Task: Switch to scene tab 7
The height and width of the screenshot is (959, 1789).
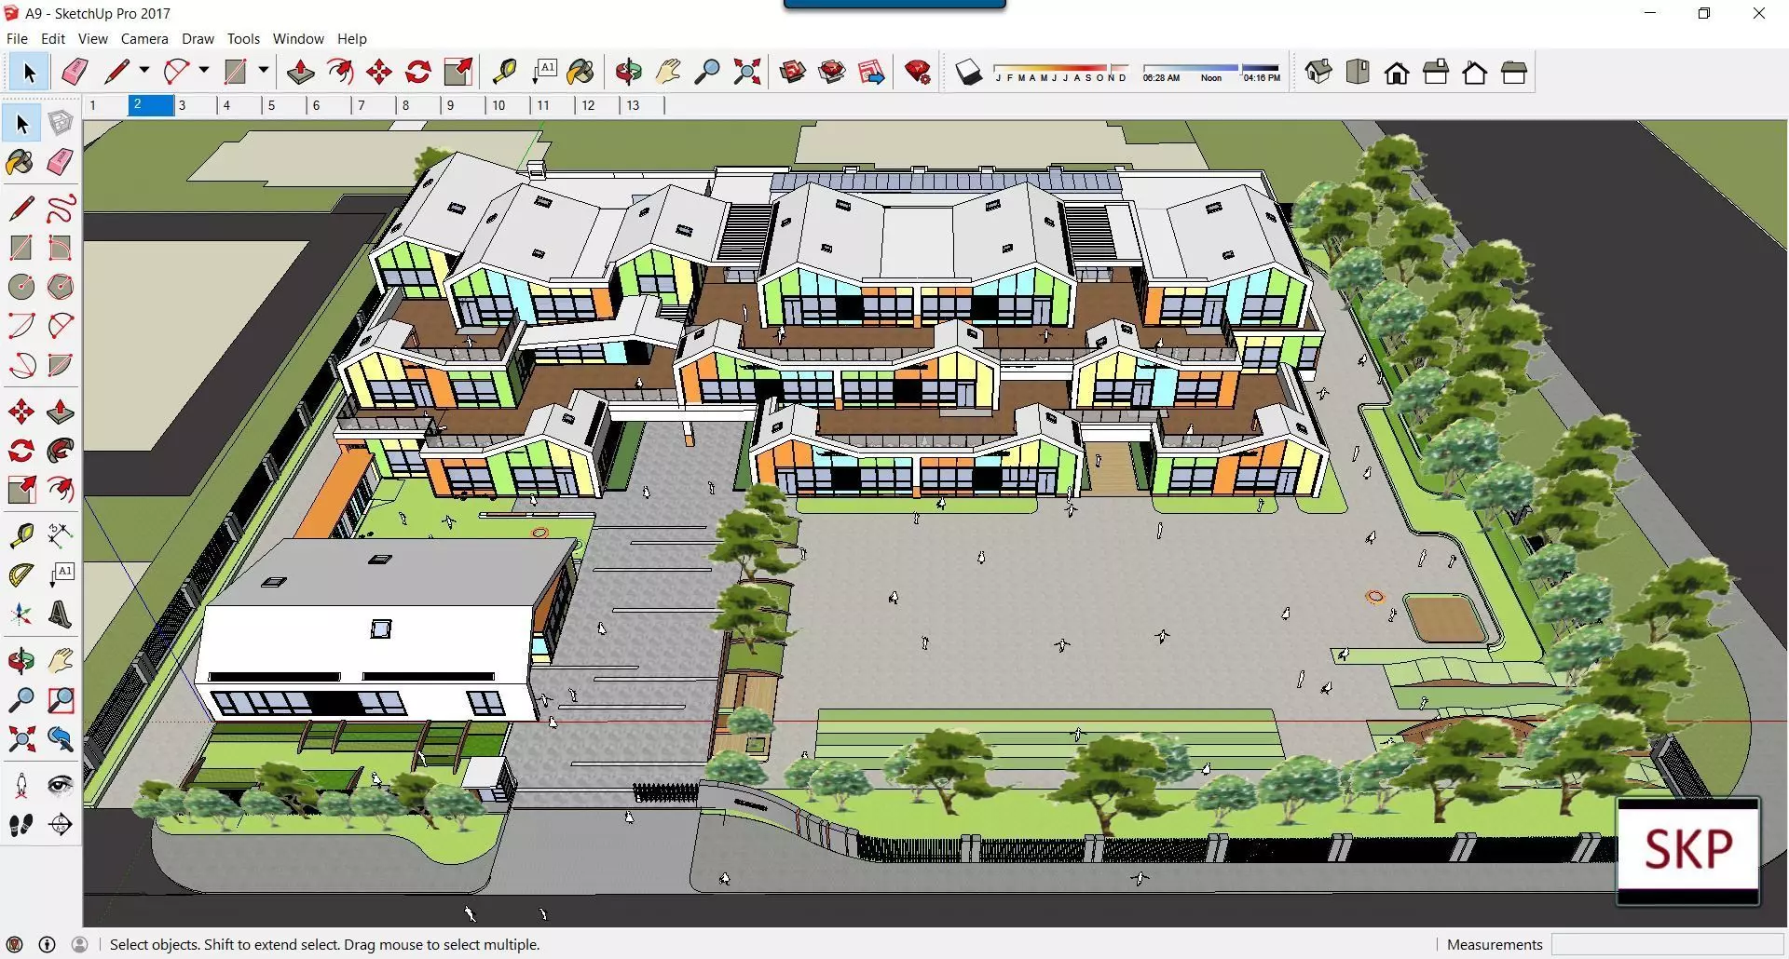Action: coord(374,105)
